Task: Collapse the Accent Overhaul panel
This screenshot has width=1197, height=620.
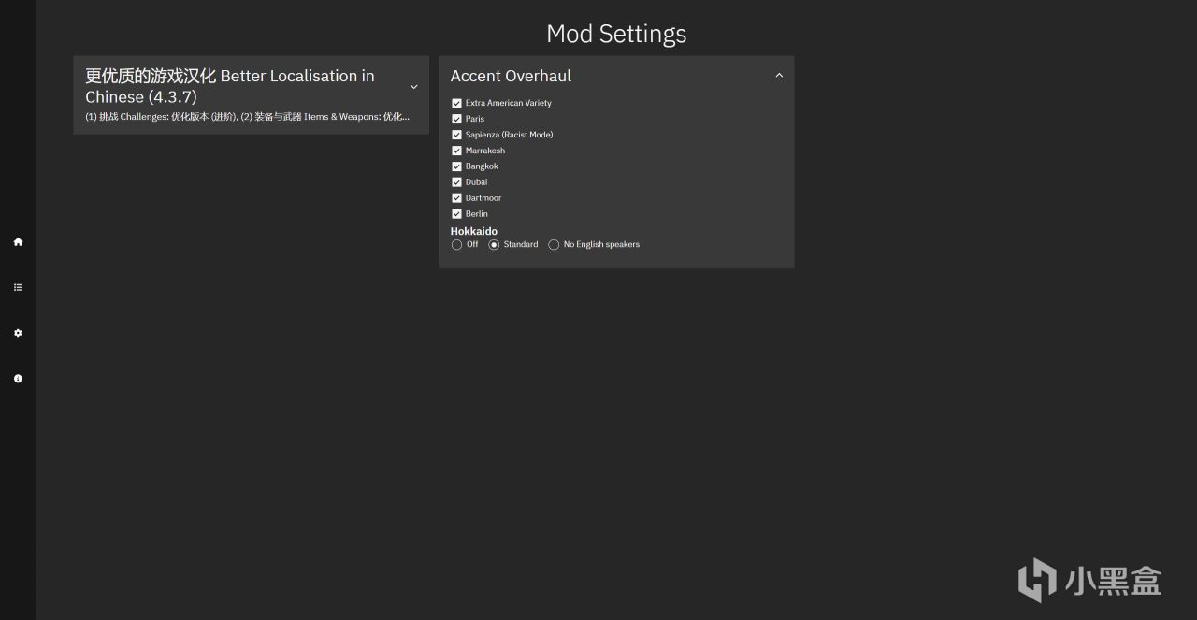Action: click(779, 76)
